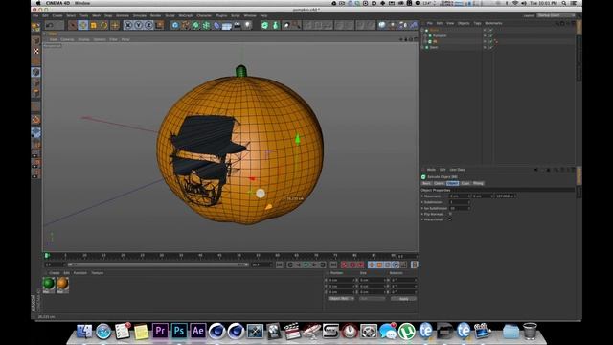Click the Undo button in toolbar
The image size is (613, 345).
[x=50, y=25]
